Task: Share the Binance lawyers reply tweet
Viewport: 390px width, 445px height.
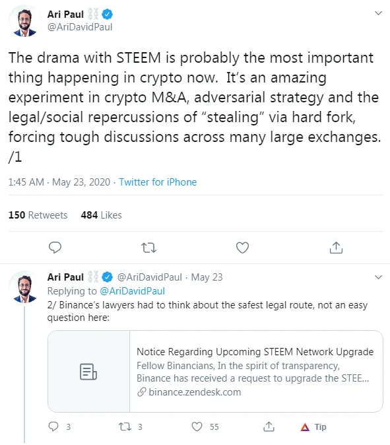Action: coord(269,427)
